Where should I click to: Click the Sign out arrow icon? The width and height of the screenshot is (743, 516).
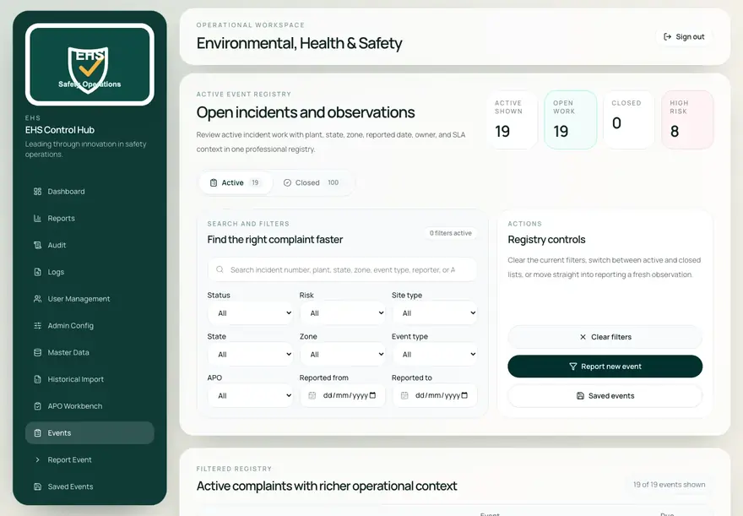click(667, 36)
